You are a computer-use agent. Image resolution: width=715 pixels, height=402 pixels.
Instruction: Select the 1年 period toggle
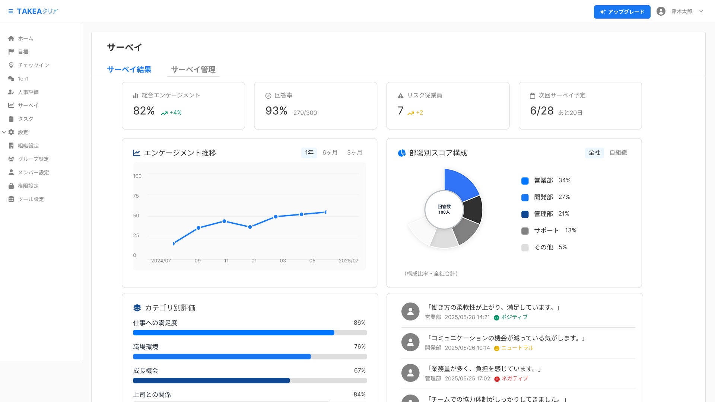coord(309,153)
